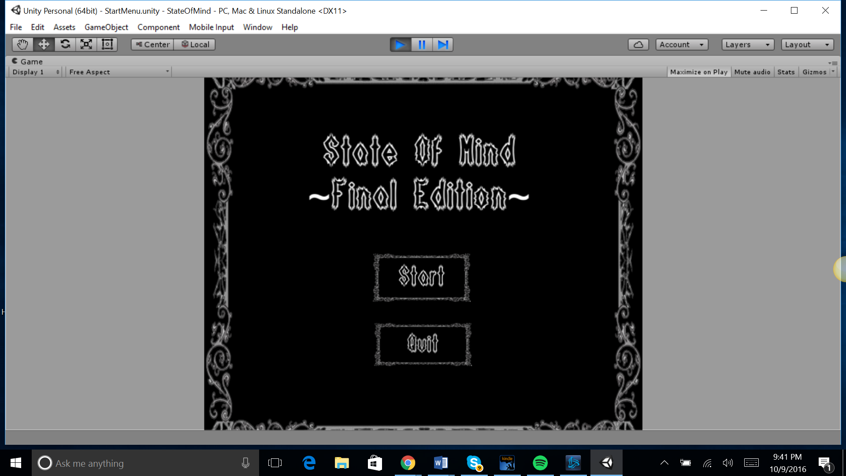Open the Gizmos dropdown arrow
846x476 pixels.
tap(833, 72)
